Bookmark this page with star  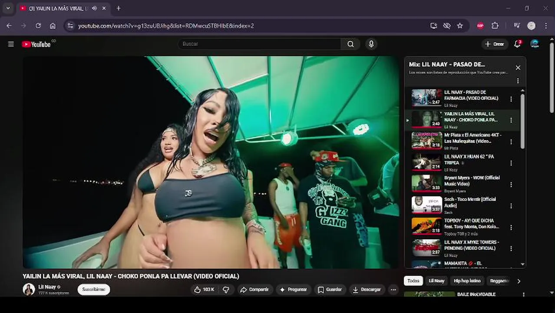click(460, 26)
